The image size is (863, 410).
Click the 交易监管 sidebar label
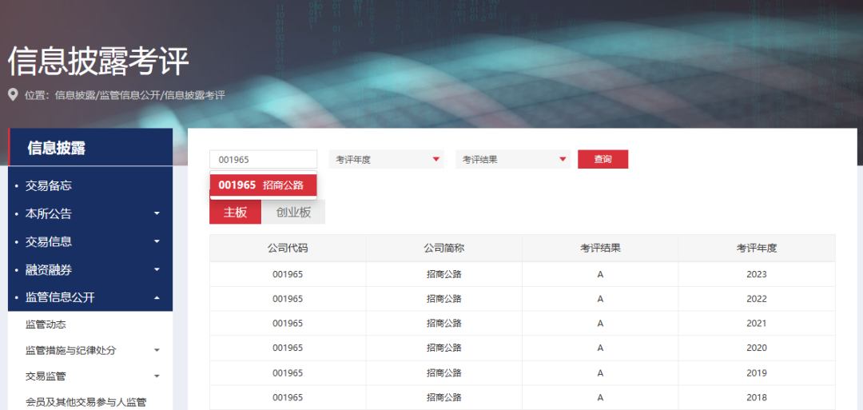tap(46, 376)
